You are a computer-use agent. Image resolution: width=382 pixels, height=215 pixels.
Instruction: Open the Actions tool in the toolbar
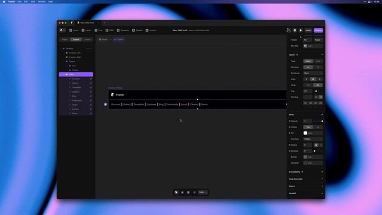click(x=151, y=30)
